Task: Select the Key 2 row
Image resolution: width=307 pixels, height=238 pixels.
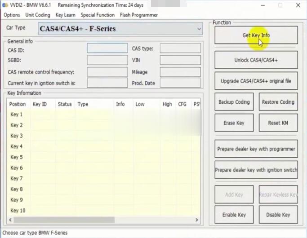Action: pos(103,125)
